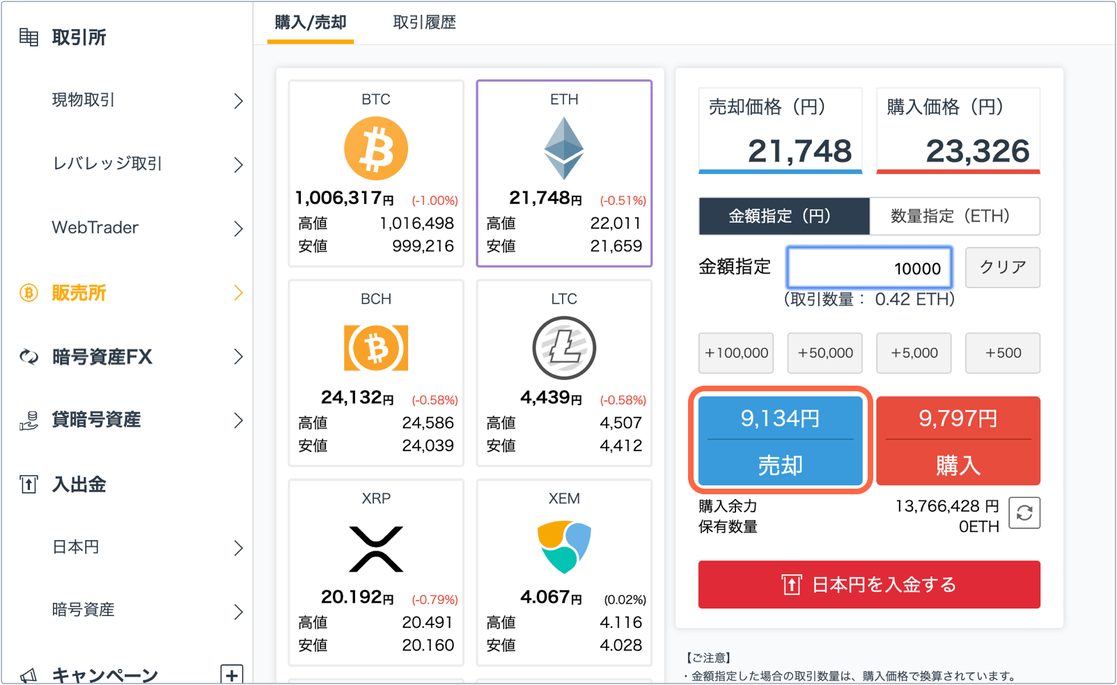Click the 取引所 exchange icon in the sidebar

(29, 37)
